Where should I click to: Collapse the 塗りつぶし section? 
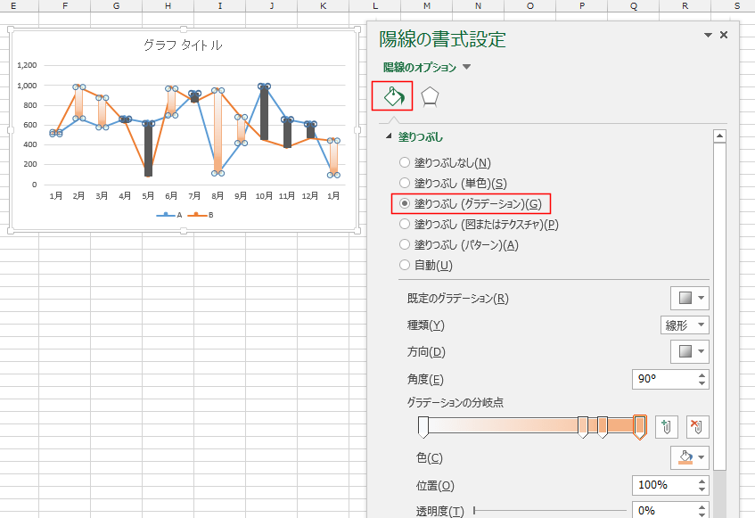point(389,137)
